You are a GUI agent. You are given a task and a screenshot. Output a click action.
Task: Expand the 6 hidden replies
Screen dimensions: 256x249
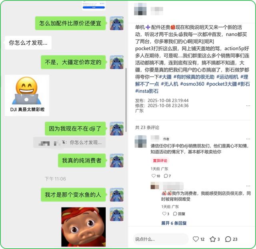[x=174, y=223]
